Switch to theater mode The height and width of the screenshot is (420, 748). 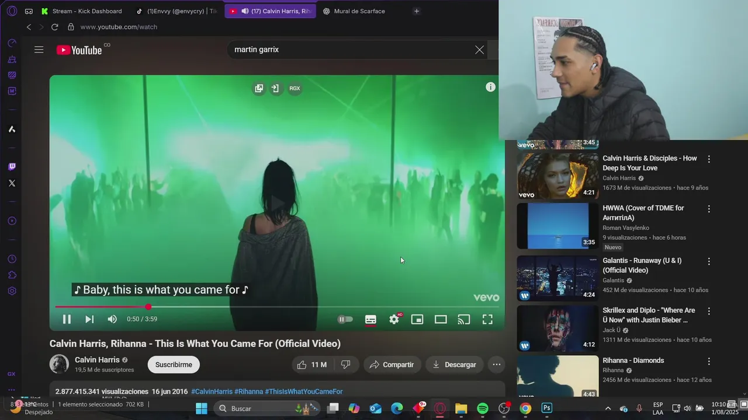coord(441,319)
